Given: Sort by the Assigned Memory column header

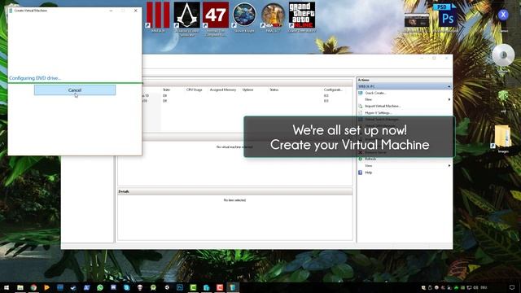Looking at the screenshot, I should [x=223, y=90].
